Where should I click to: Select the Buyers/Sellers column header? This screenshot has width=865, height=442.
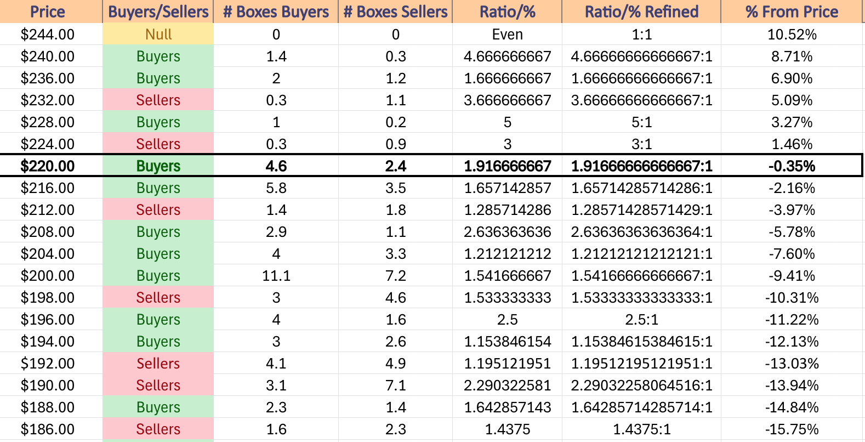pos(158,12)
